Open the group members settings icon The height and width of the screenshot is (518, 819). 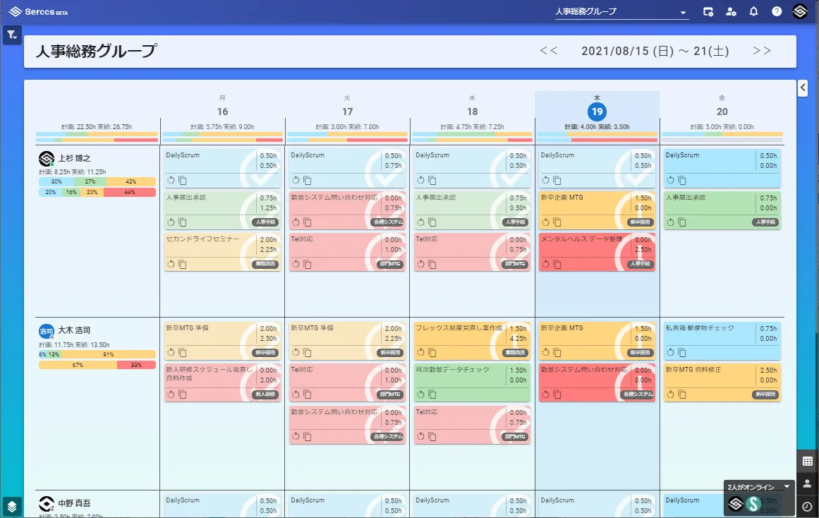[731, 11]
